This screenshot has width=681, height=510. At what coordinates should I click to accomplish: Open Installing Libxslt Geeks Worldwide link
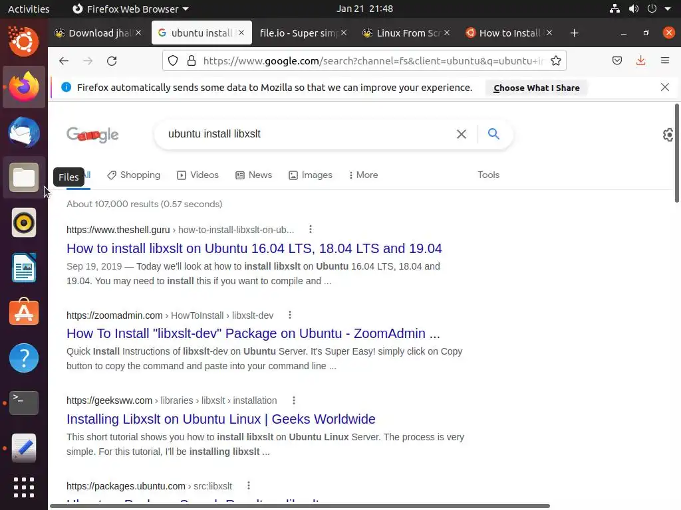tap(221, 419)
